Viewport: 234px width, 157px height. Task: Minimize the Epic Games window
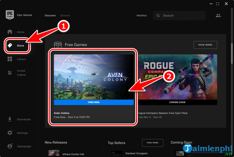pyautogui.click(x=211, y=4)
